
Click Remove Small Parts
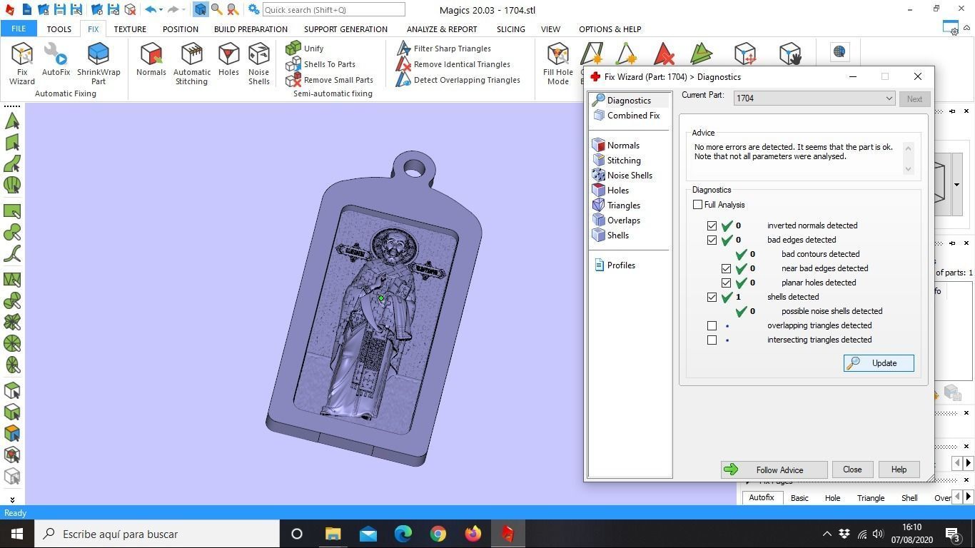point(329,80)
